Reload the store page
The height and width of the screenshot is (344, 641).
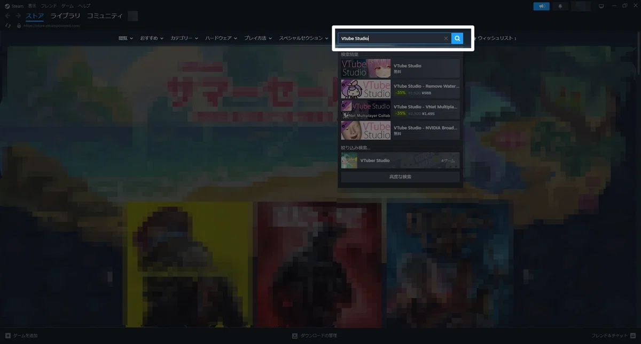[x=7, y=26]
